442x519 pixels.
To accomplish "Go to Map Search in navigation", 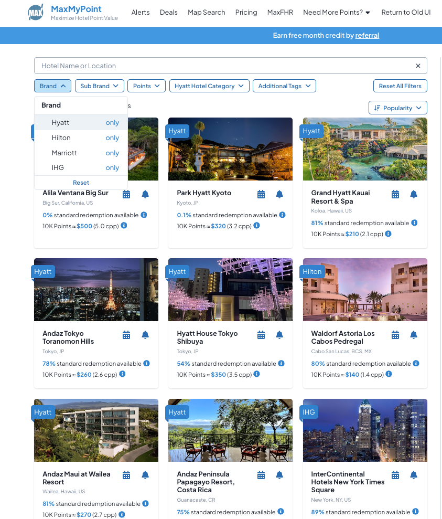I will [x=206, y=12].
